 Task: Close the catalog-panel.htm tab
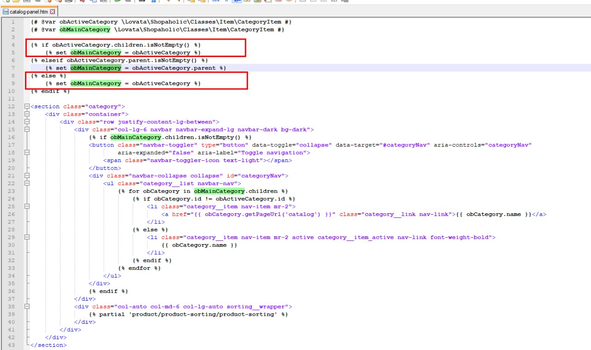pos(52,11)
